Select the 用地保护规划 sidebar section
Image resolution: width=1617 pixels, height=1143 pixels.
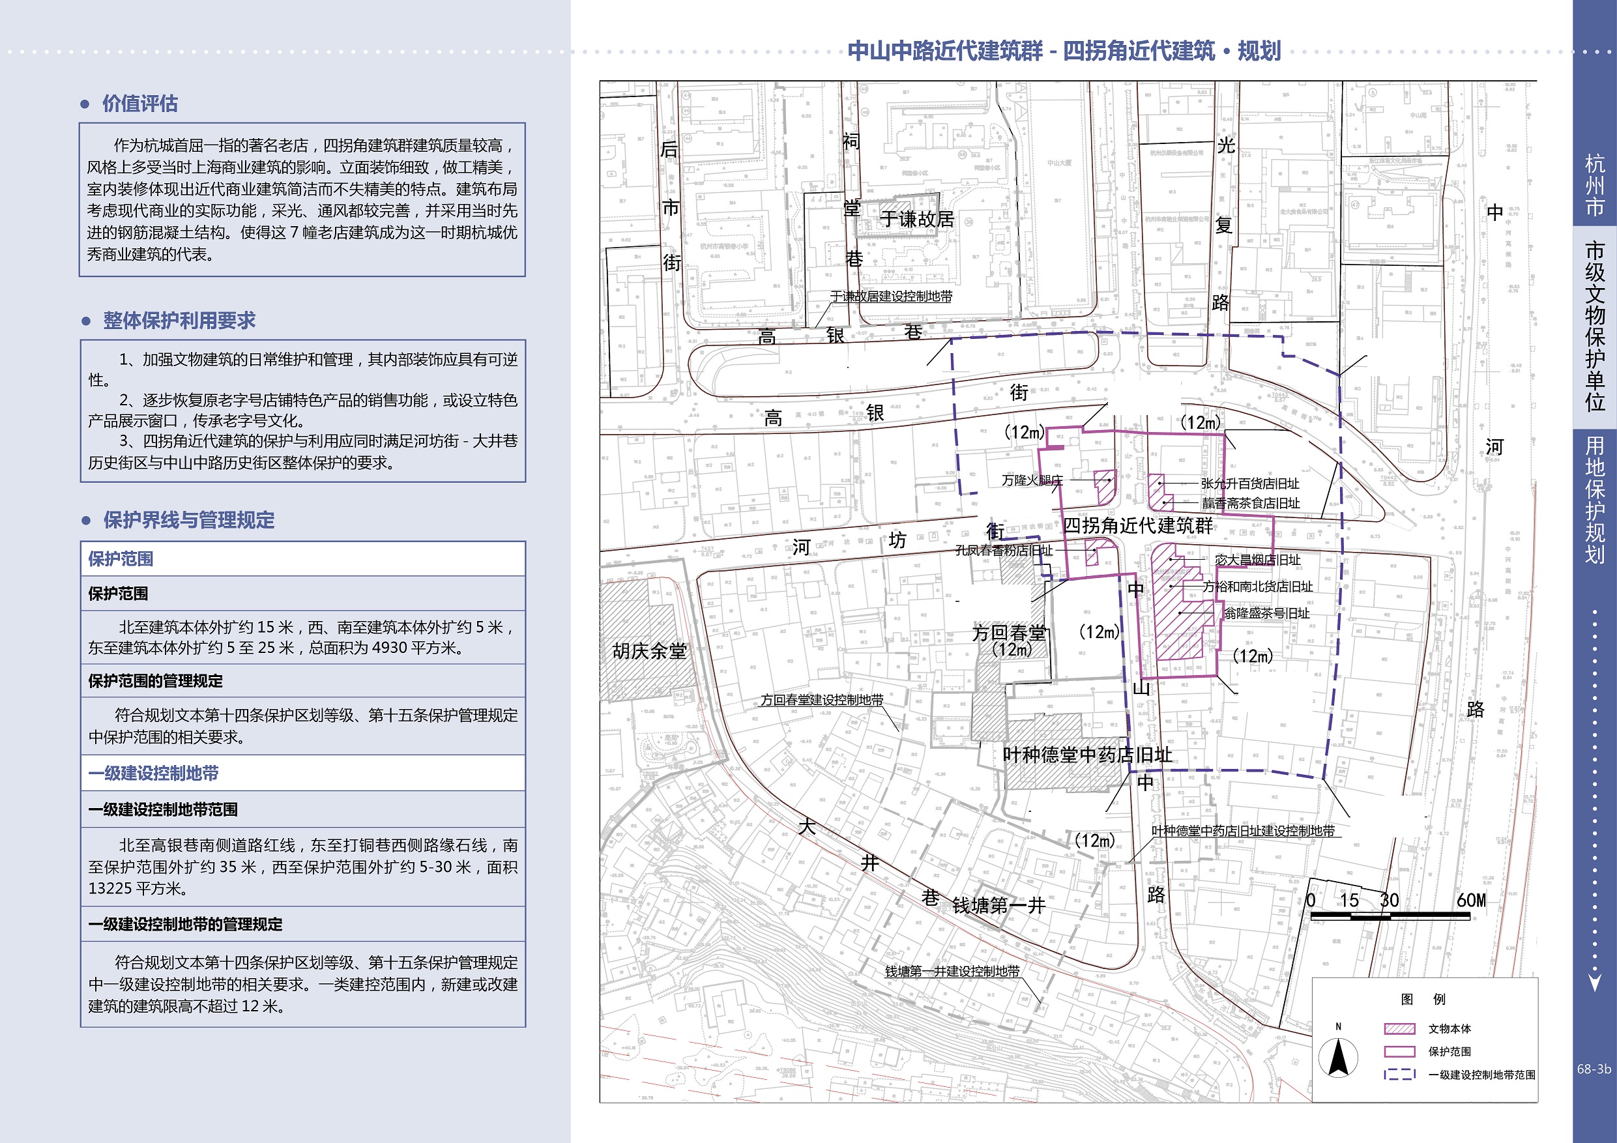click(x=1594, y=499)
